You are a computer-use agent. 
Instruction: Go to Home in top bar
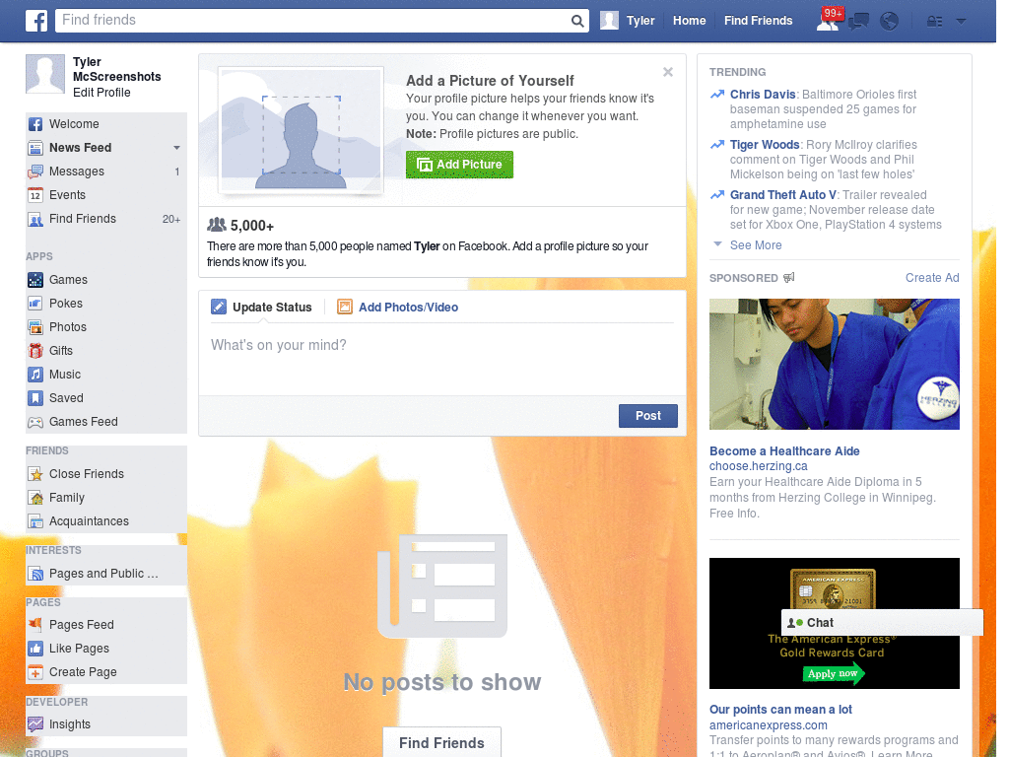point(689,21)
